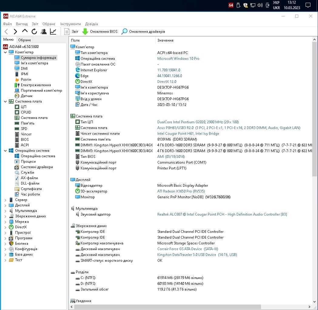
Task: Open Процеси tree item
Action: pos(28,162)
